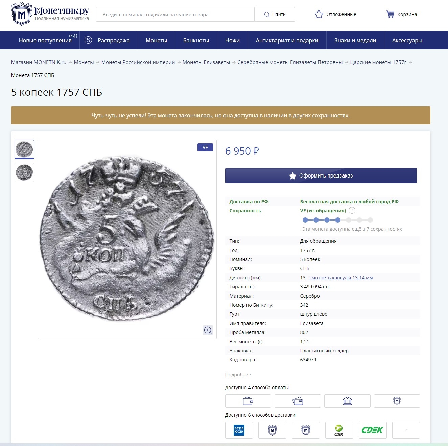Click the magnifier zoom icon on coin image
Image resolution: width=448 pixels, height=446 pixels.
[208, 330]
